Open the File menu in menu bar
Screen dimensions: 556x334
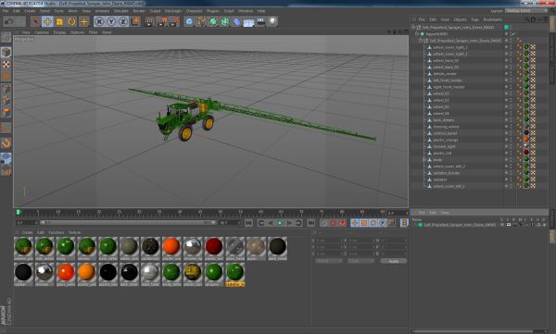click(6, 11)
